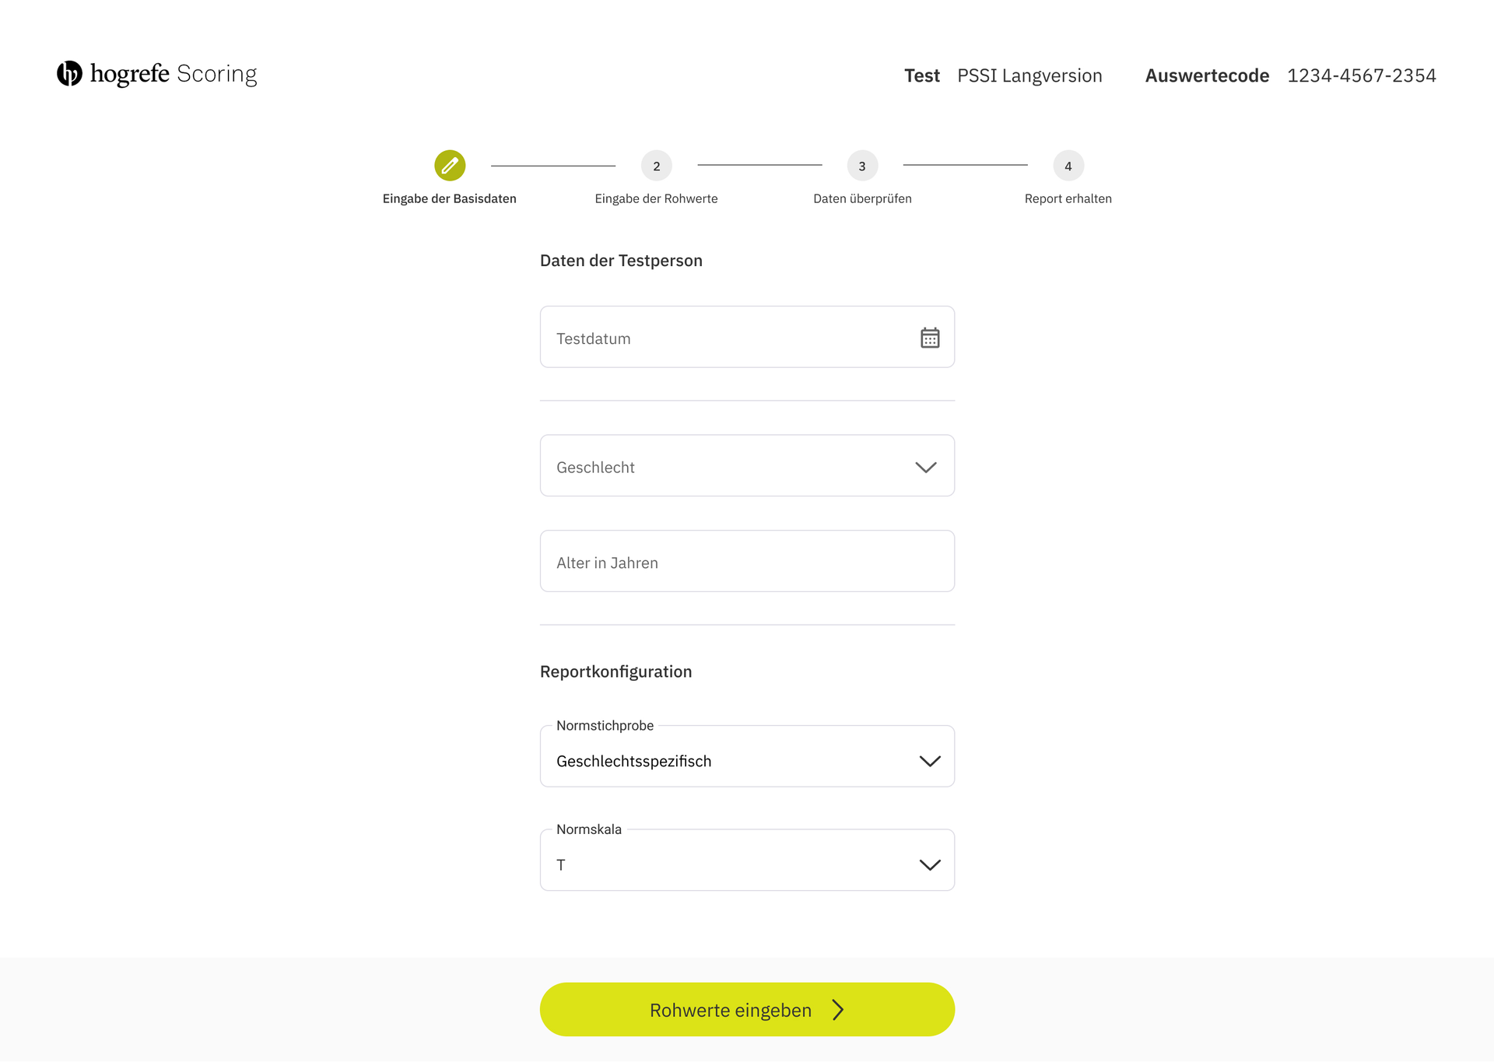
Task: Click the arrow icon in Rohwerte eingeben button
Action: tap(838, 1010)
